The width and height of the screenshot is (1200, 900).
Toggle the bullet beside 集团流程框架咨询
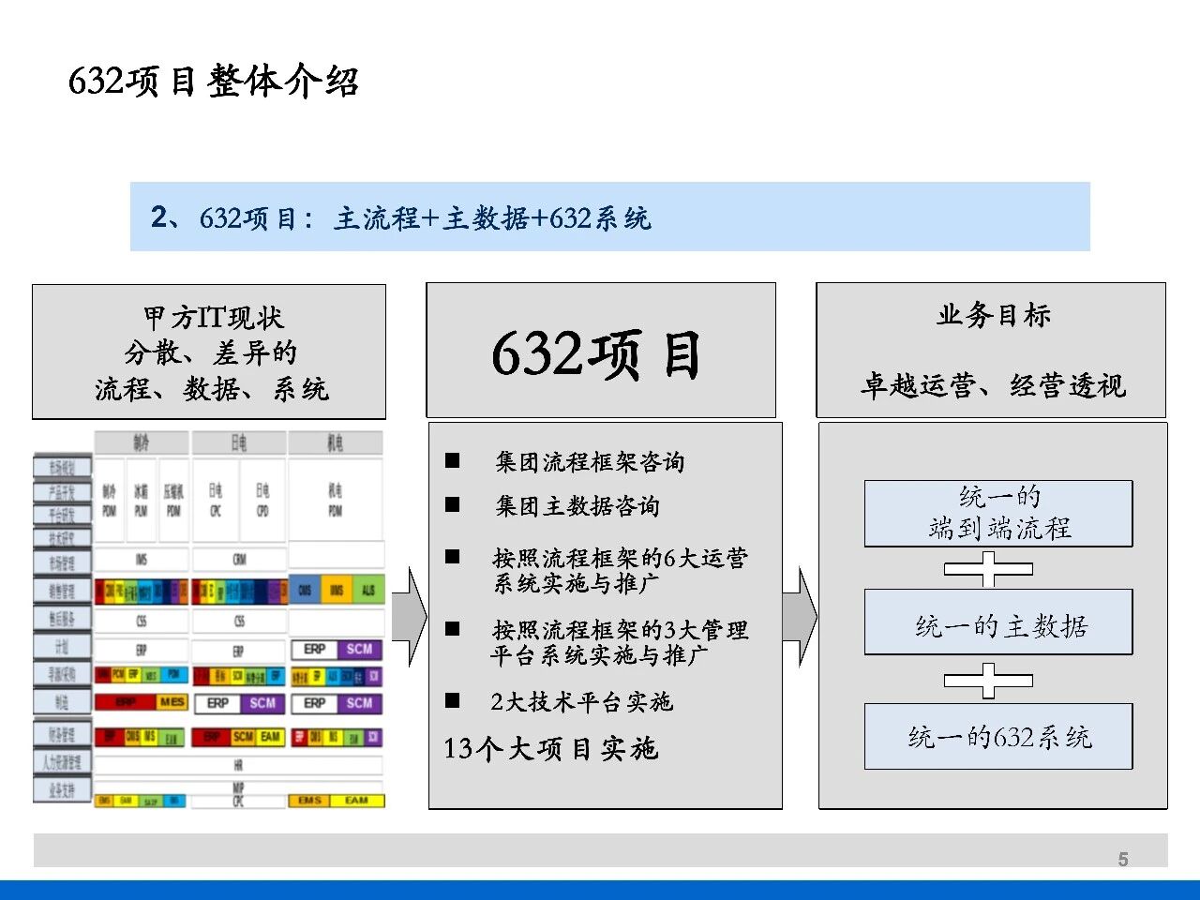coord(451,459)
